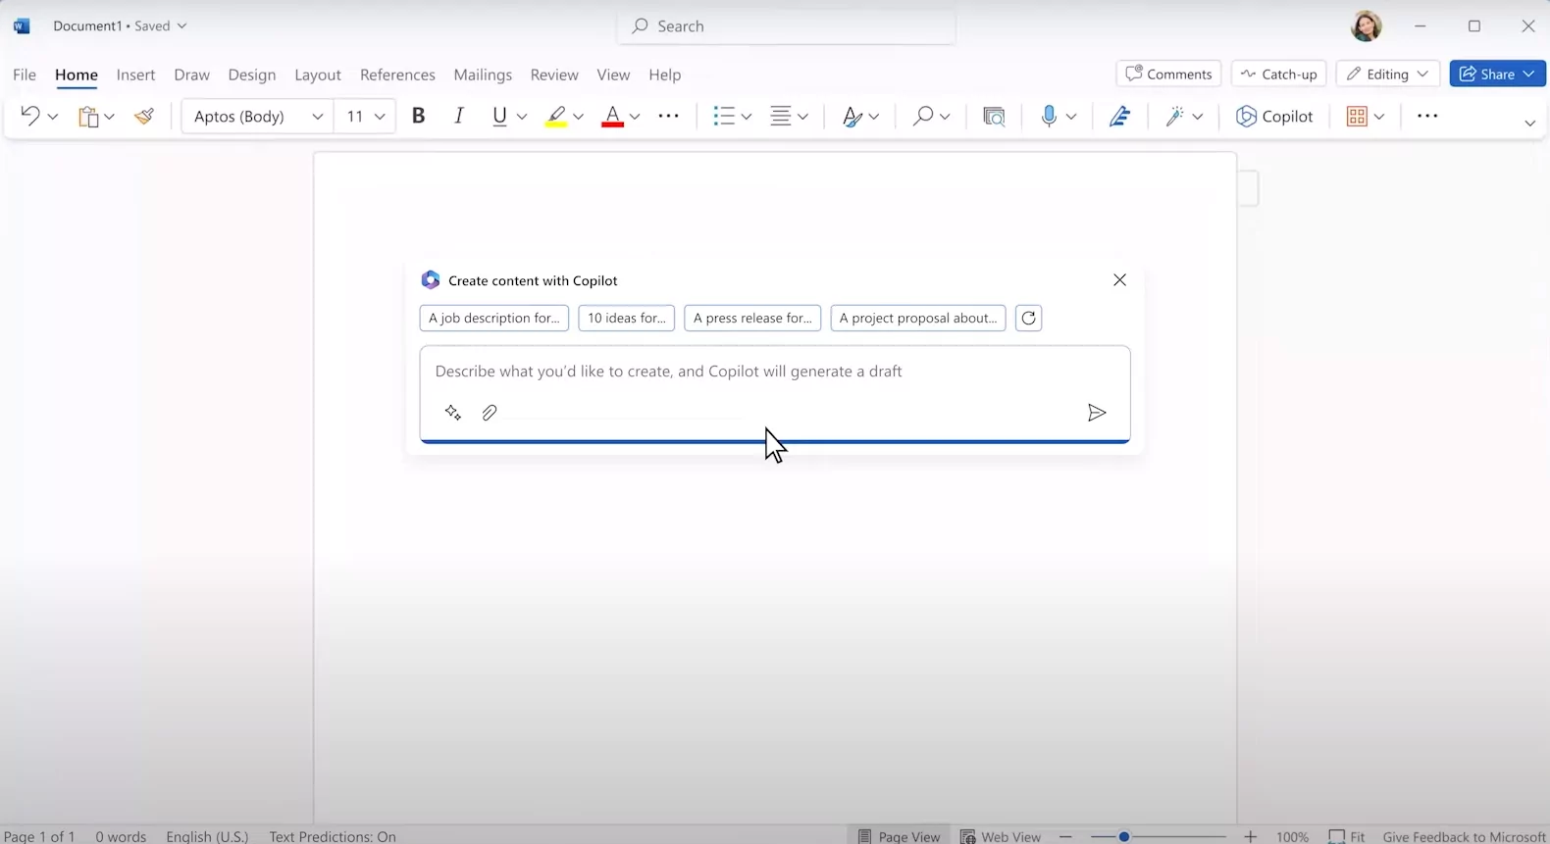Expand the font color dropdown arrow
The width and height of the screenshot is (1550, 844).
click(635, 117)
